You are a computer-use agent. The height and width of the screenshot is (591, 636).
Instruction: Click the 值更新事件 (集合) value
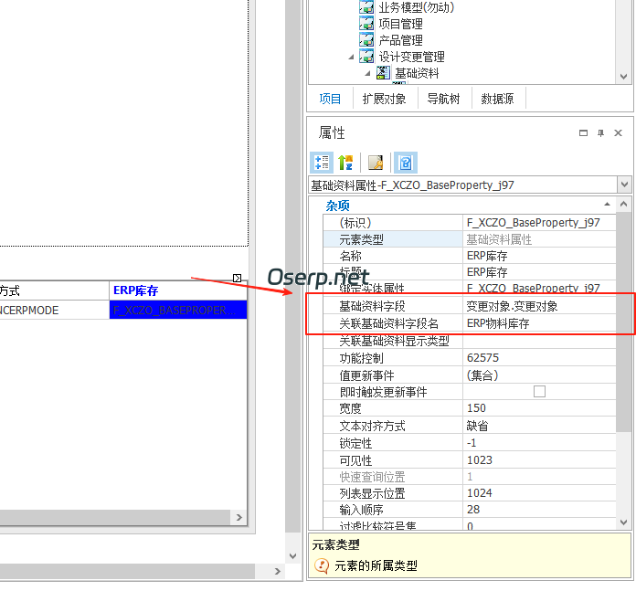click(x=539, y=375)
